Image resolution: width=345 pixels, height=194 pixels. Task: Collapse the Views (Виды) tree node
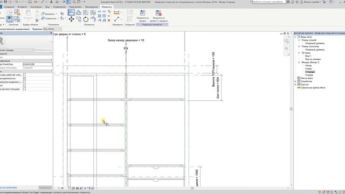295,37
